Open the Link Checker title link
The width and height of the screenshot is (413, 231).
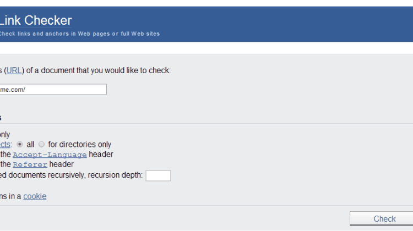click(x=36, y=20)
